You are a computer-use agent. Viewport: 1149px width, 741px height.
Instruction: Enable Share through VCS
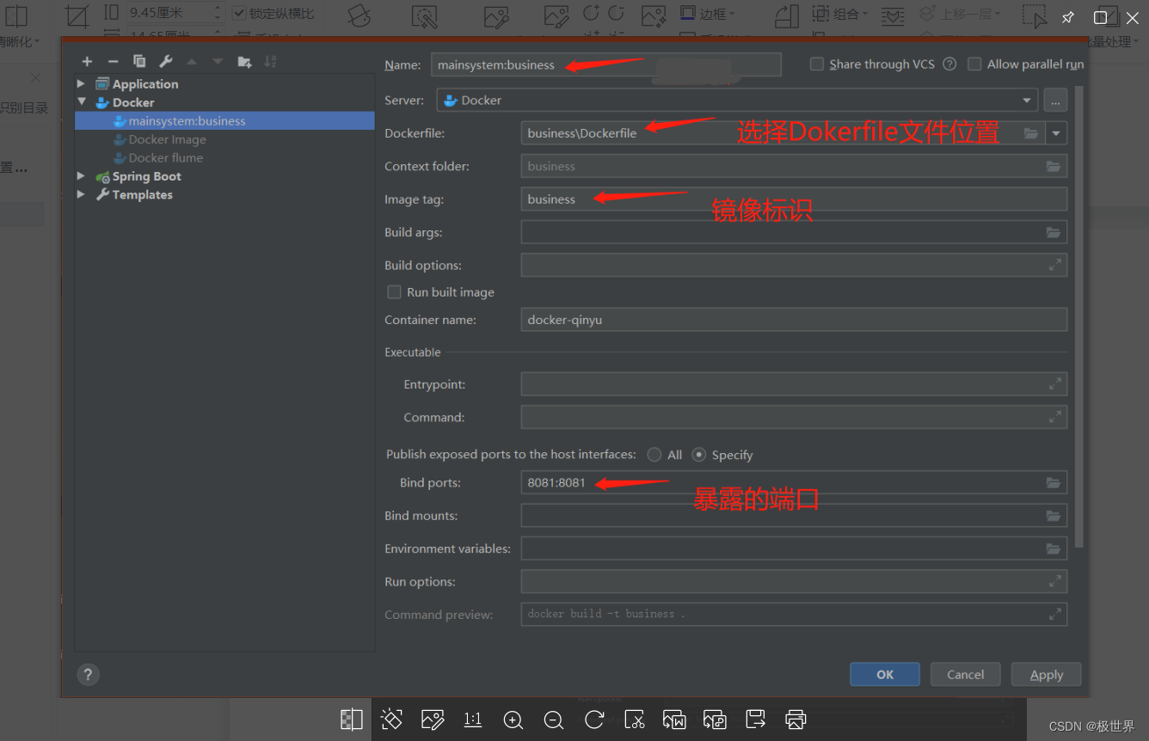pos(817,64)
